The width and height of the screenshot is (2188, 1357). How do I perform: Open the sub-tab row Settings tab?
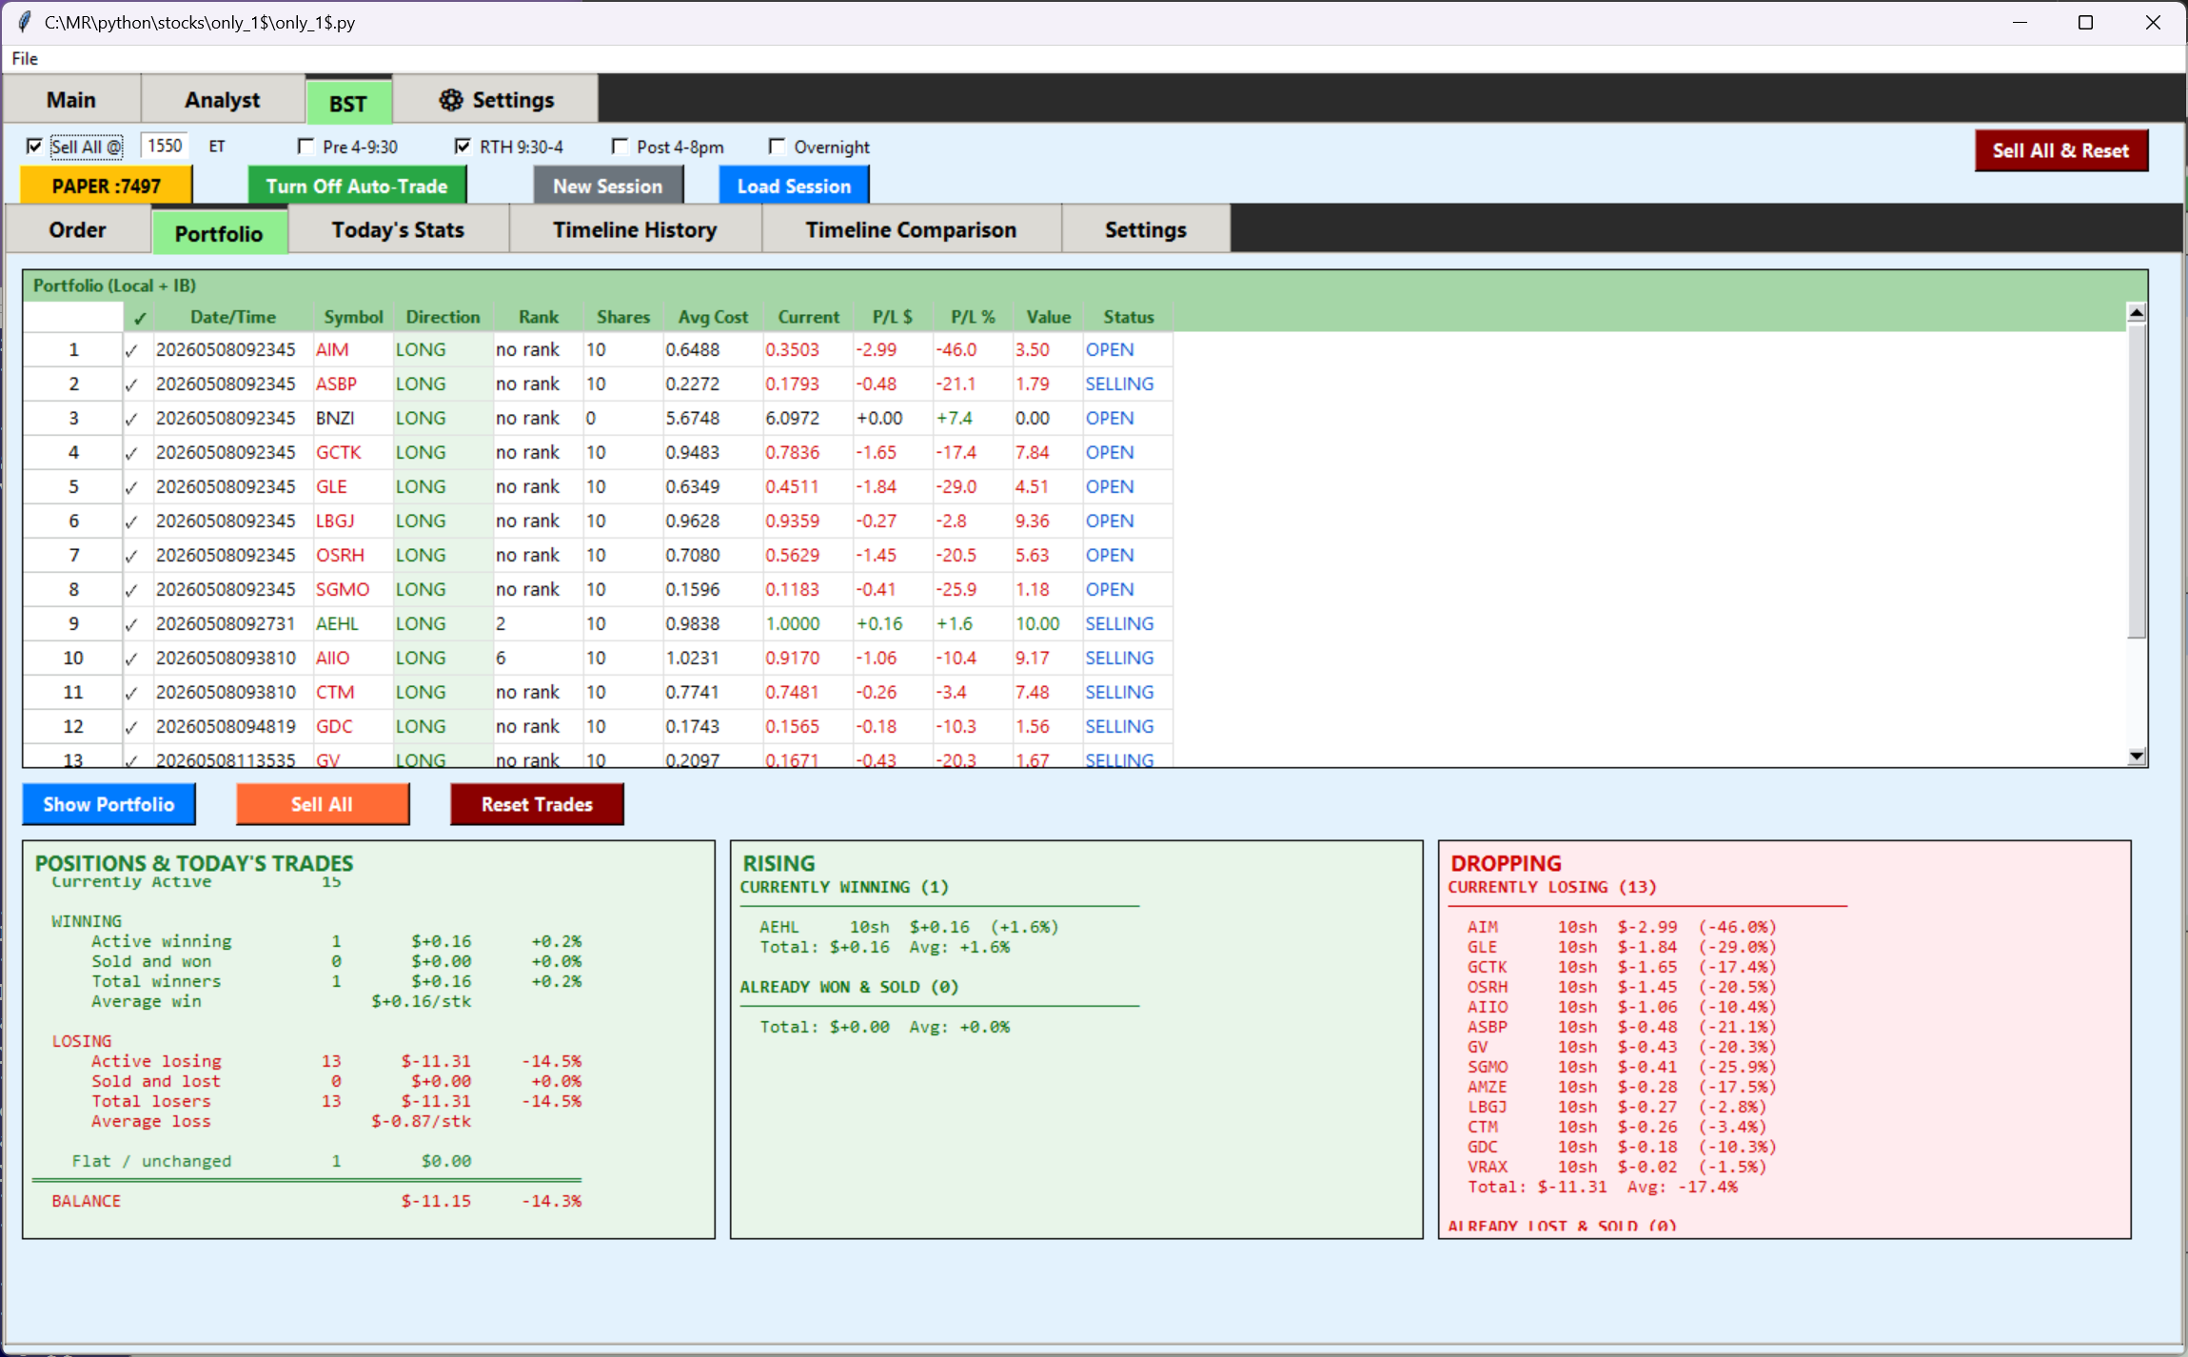coord(1145,229)
